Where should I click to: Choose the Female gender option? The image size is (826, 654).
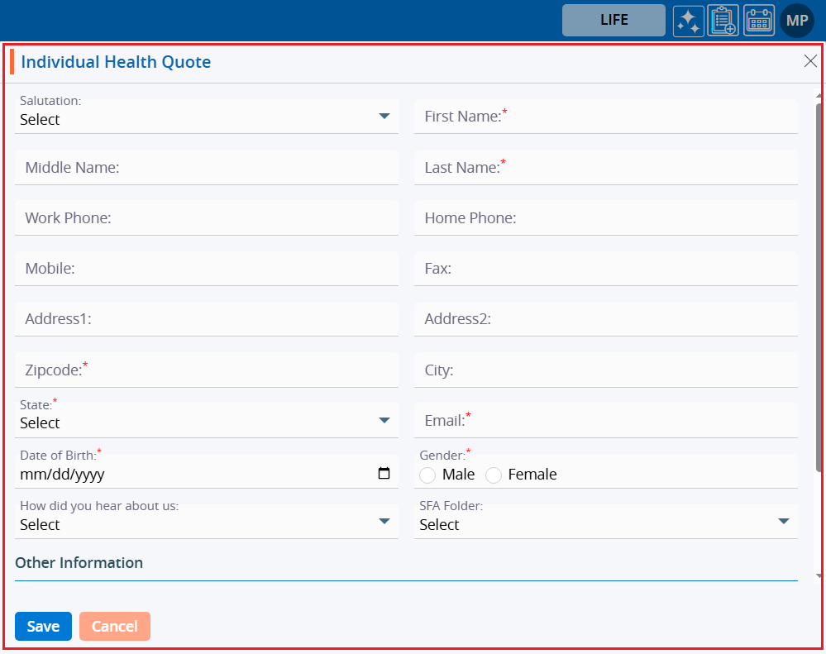494,475
